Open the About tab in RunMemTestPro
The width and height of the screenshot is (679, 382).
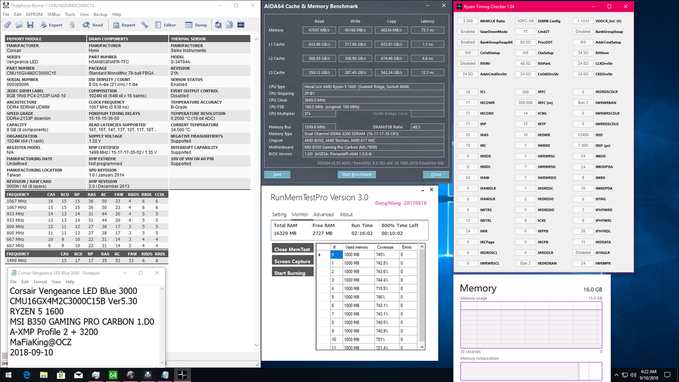tap(346, 214)
